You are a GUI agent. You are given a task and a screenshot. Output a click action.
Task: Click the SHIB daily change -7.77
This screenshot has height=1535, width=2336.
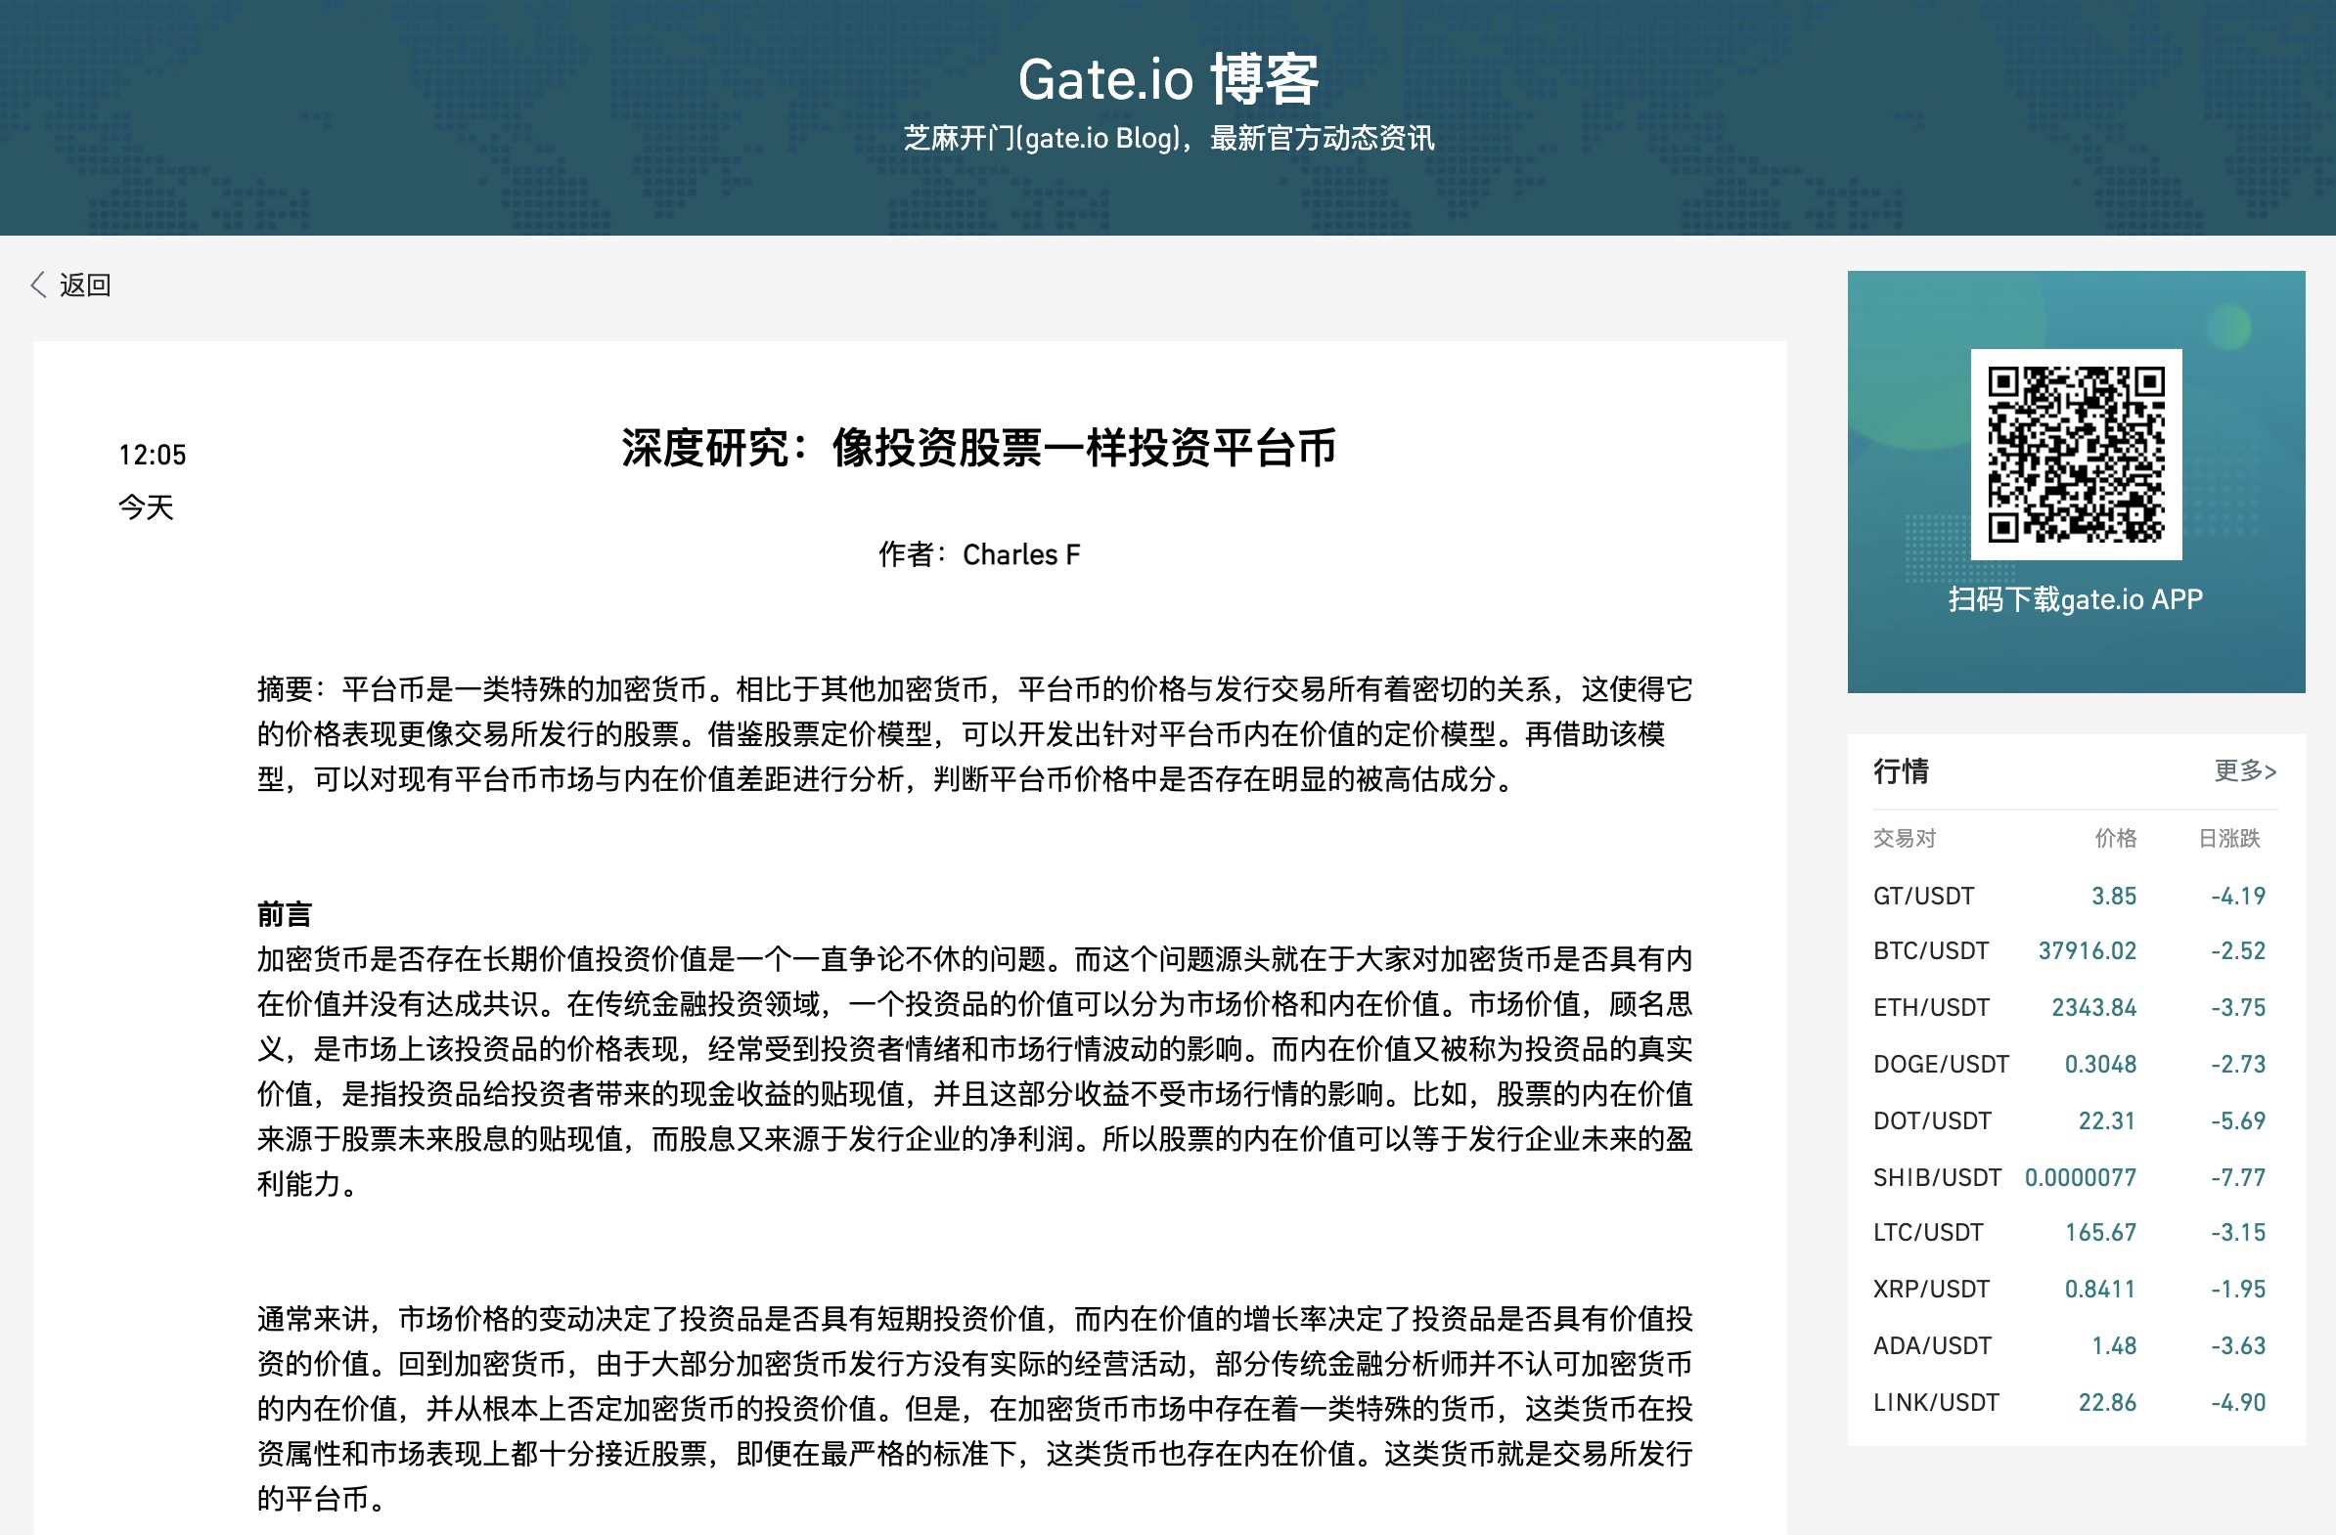[2238, 1177]
